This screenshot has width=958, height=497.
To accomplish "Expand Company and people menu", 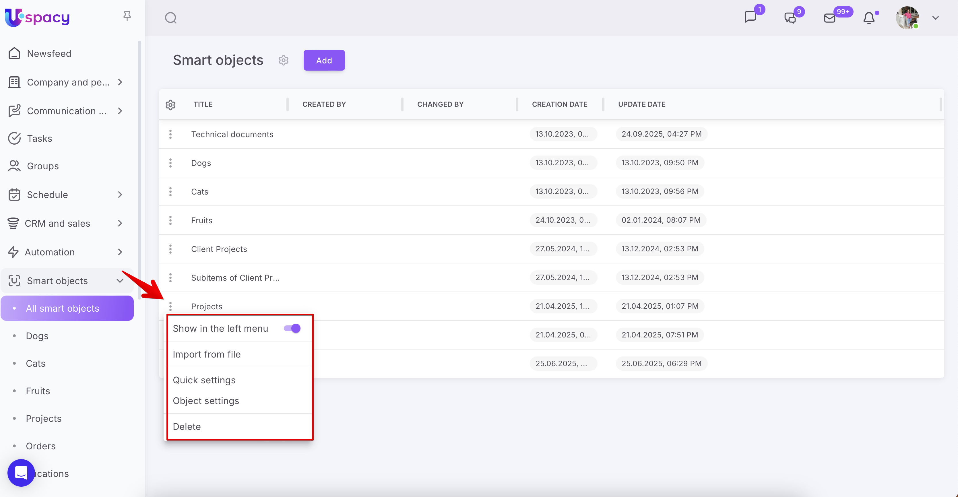I will pos(120,82).
